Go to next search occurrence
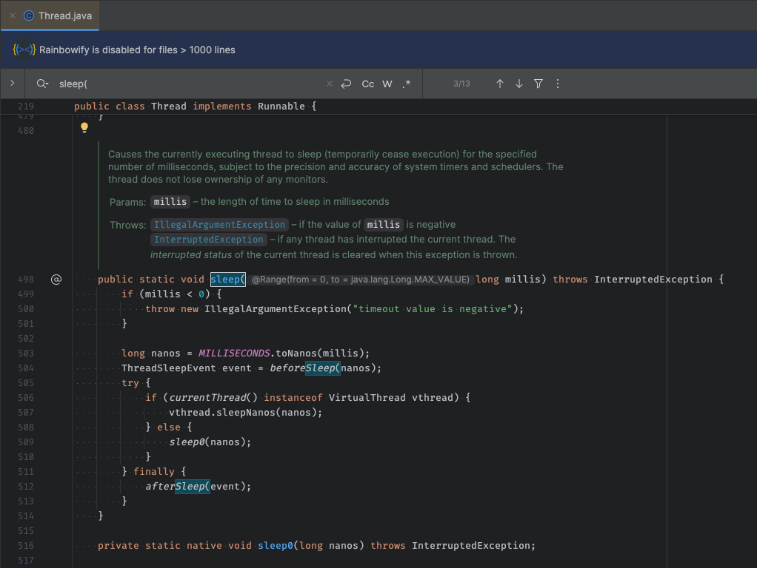757x568 pixels. pos(519,84)
